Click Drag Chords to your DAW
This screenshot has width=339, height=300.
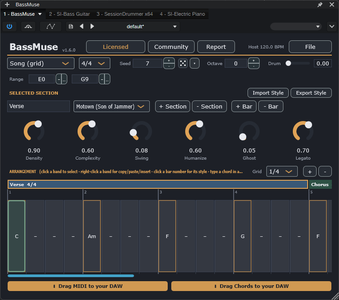click(251, 286)
